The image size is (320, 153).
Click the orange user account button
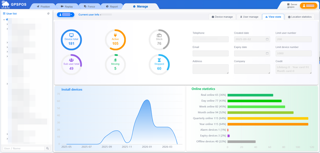[308, 6]
